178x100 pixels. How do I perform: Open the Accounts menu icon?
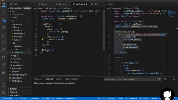coord(4,85)
